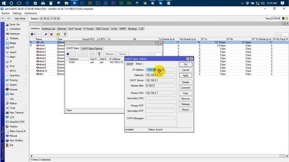Viewport: 289px width, 162px height.
Task: Open Dashboard menu
Action: (x=31, y=13)
